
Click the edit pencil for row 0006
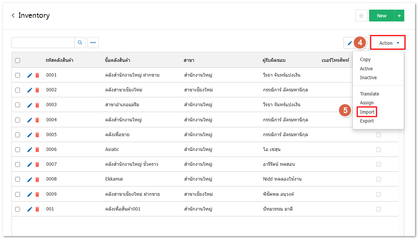point(30,149)
